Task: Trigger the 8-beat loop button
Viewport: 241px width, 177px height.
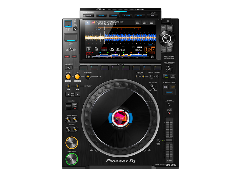Action: 77,86
